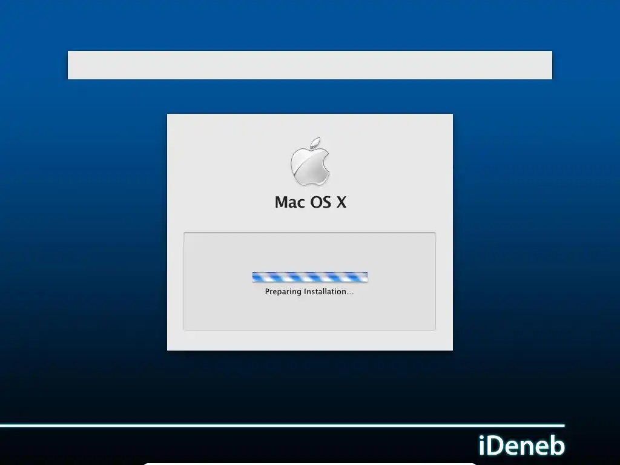Click the blank gray bar above installer

point(310,65)
